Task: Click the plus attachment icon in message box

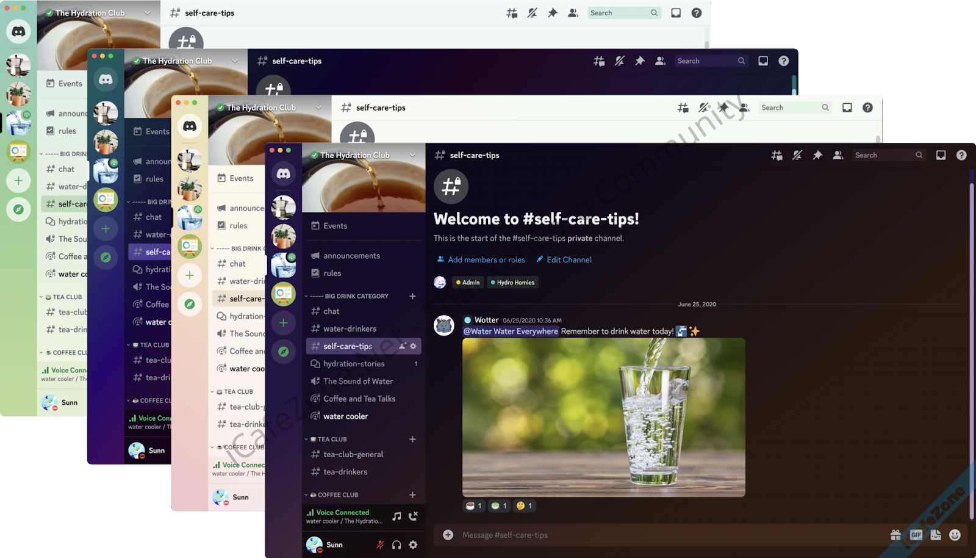Action: click(x=448, y=535)
